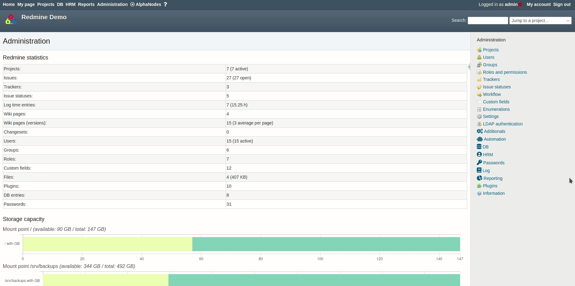This screenshot has height=286, width=575.
Task: Open the Plugins administration link
Action: coord(490,186)
